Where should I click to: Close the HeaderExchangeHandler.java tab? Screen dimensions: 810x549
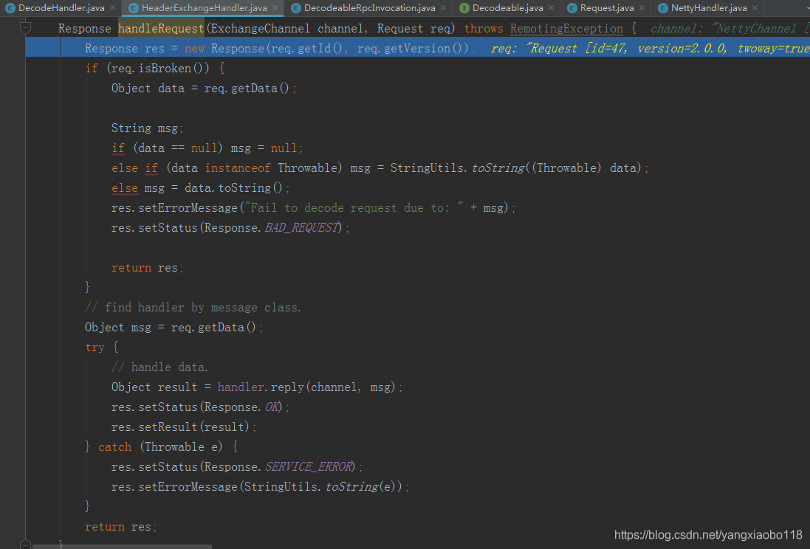275,7
